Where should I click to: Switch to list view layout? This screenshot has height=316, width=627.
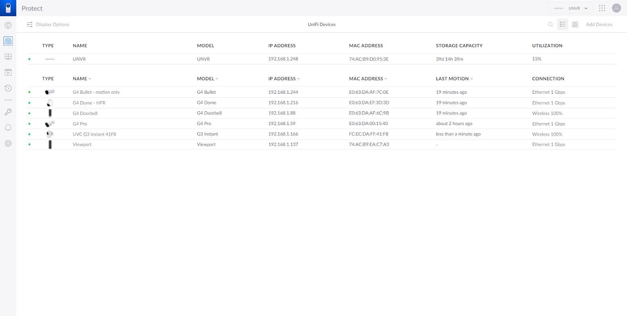click(x=563, y=24)
